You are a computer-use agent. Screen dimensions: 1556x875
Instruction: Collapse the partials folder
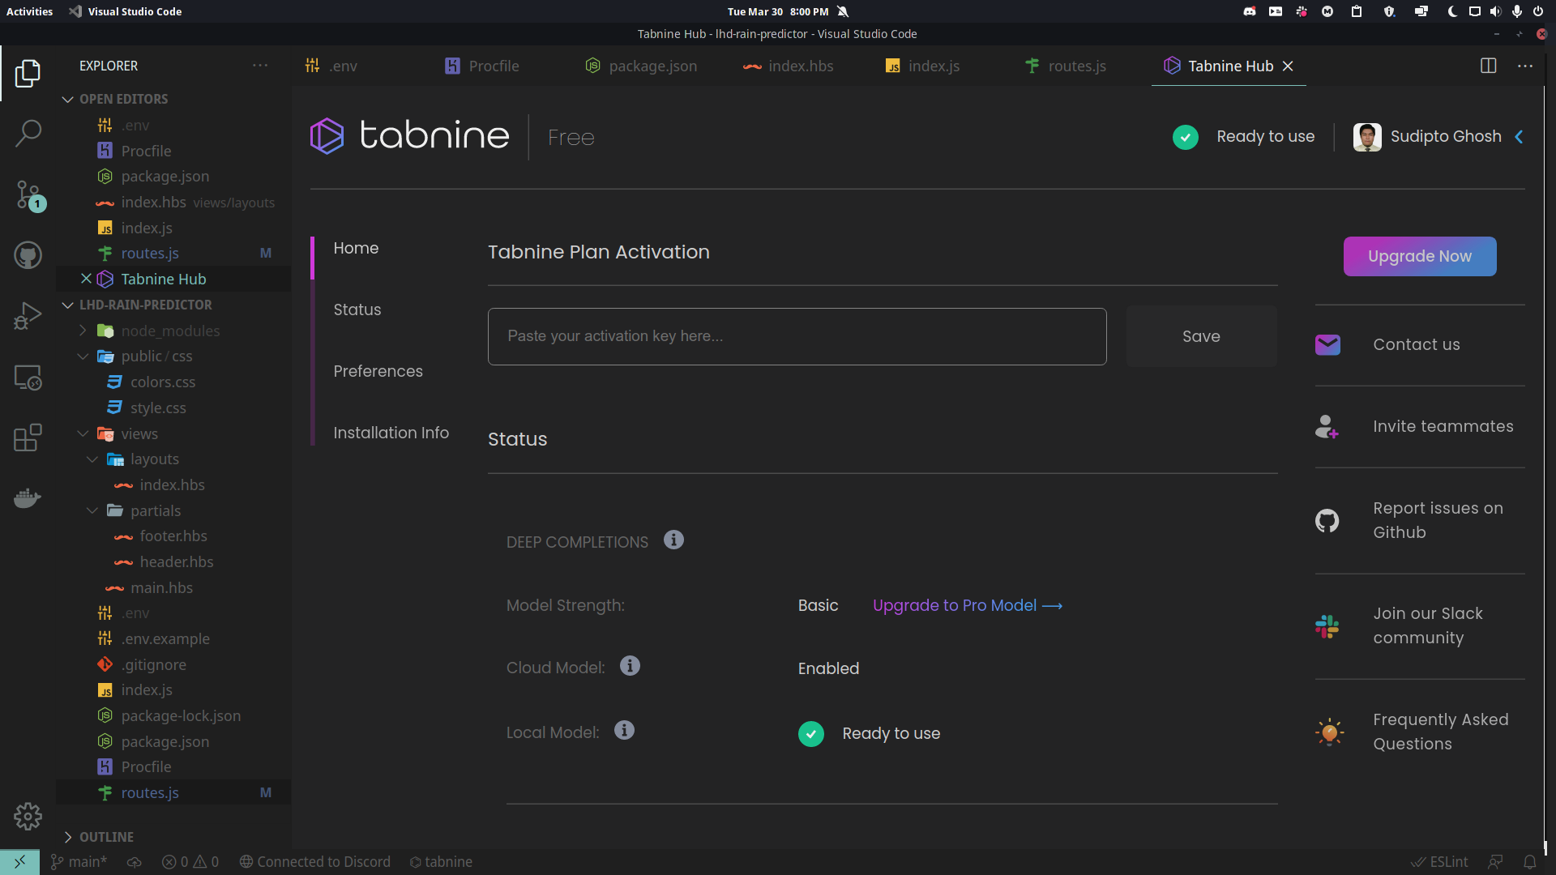92,510
